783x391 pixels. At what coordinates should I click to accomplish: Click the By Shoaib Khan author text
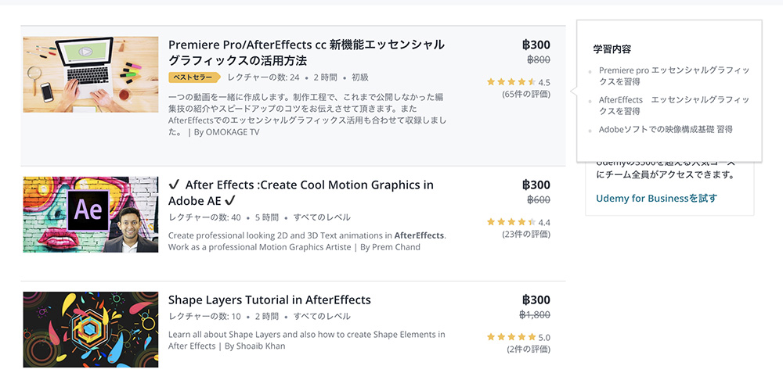[254, 346]
